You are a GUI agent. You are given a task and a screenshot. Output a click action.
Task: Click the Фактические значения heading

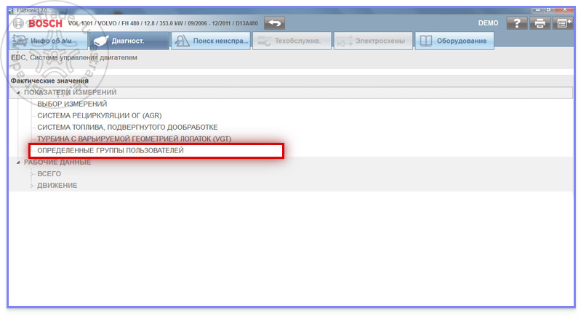(49, 81)
